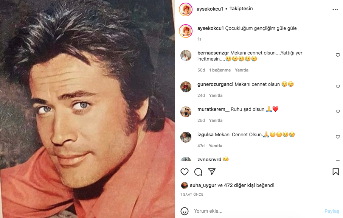
Task: Save the post with the bookmark icon
Action: (x=335, y=172)
